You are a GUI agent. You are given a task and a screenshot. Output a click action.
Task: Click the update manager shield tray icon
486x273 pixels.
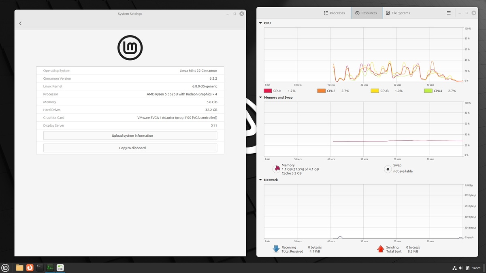(468, 268)
